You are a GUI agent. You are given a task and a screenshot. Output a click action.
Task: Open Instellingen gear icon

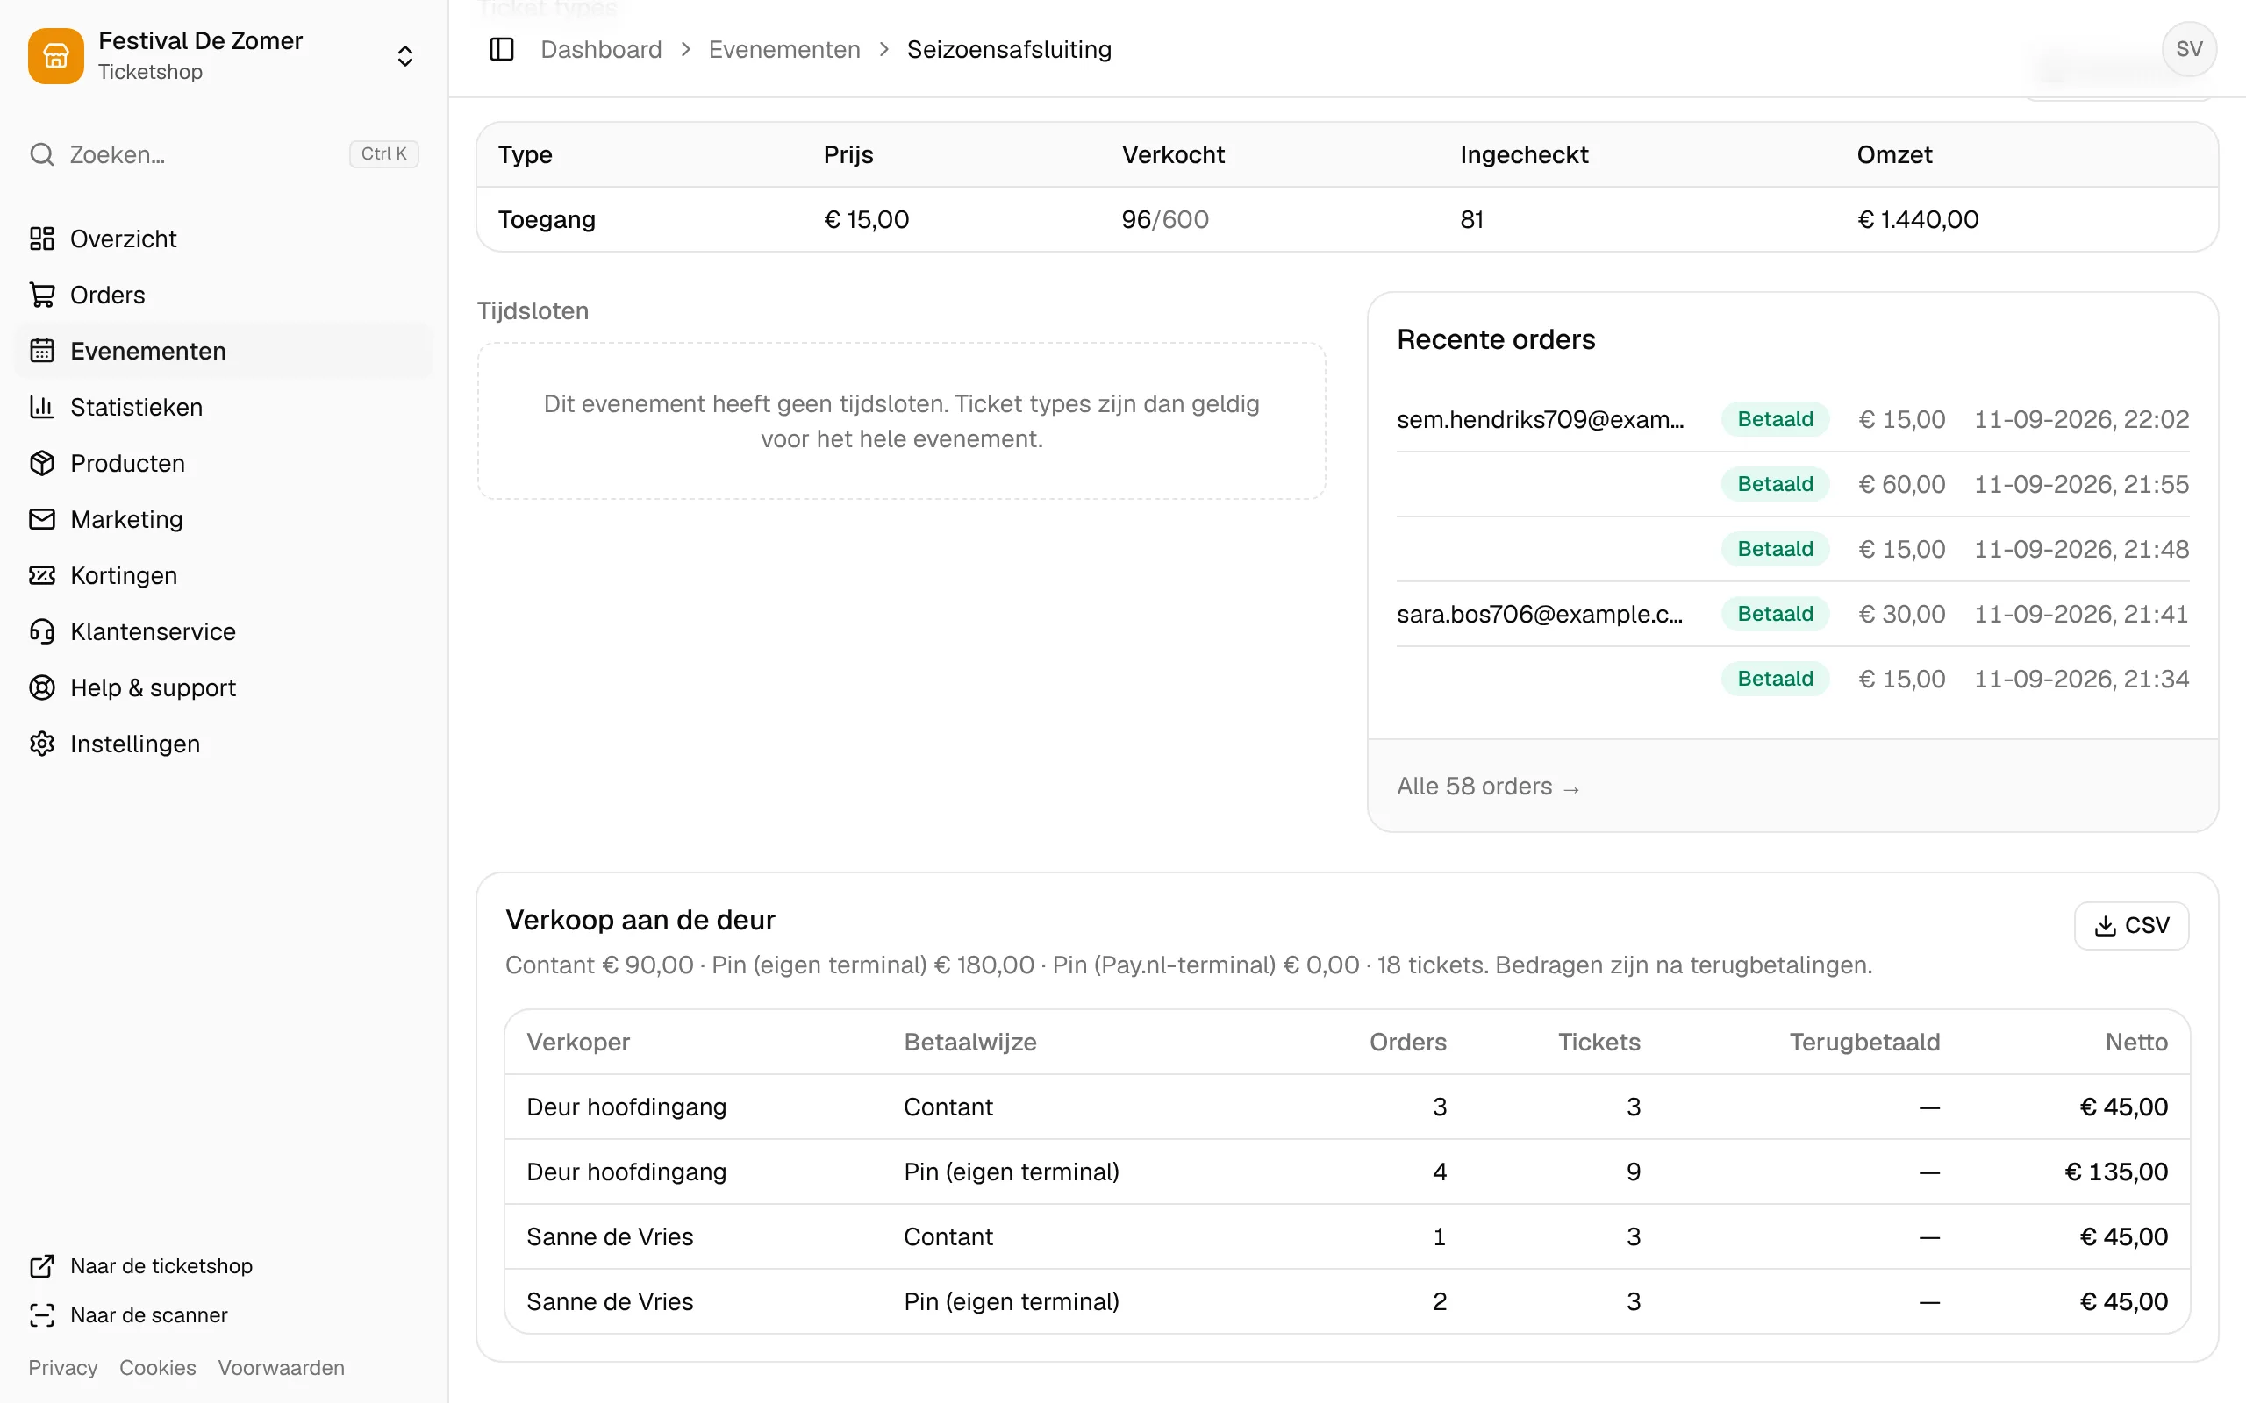[x=42, y=744]
